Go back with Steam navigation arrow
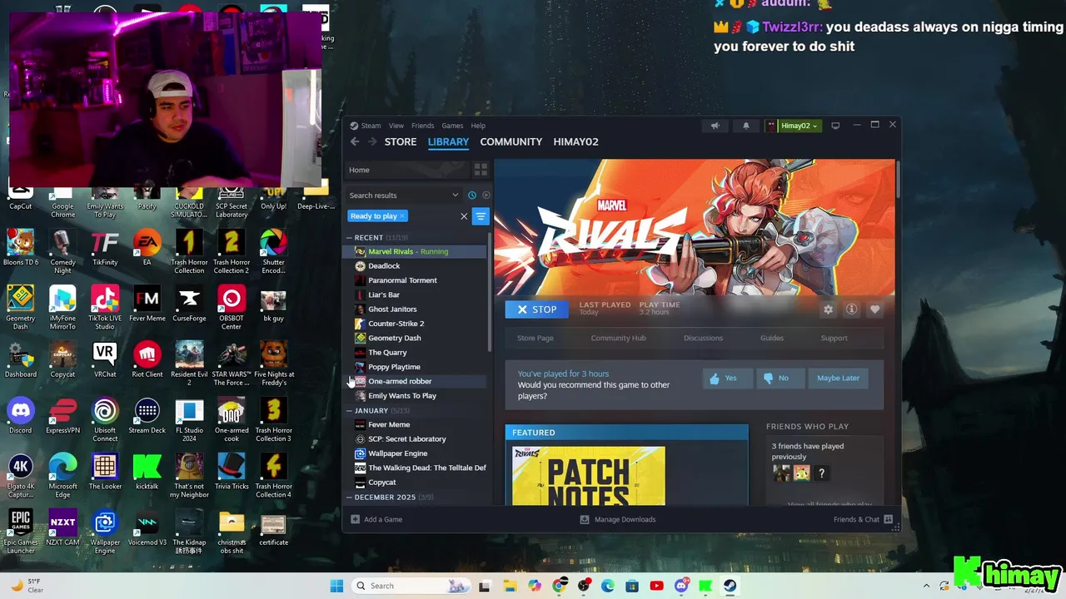 pyautogui.click(x=355, y=141)
